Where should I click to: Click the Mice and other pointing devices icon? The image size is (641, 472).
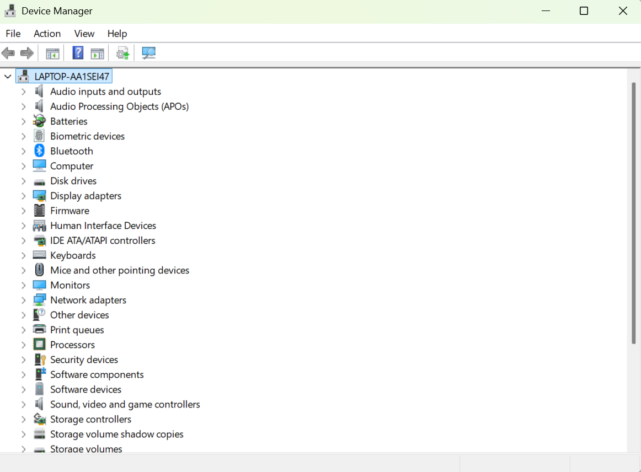click(39, 270)
